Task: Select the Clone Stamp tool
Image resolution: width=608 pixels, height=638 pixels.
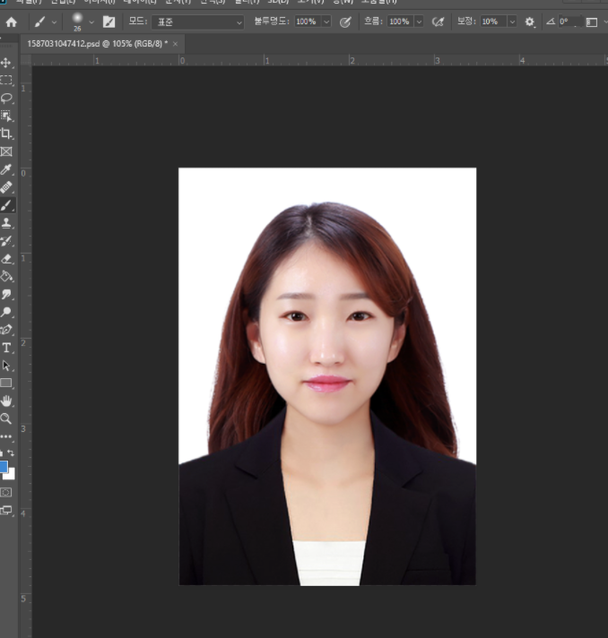Action: tap(6, 223)
